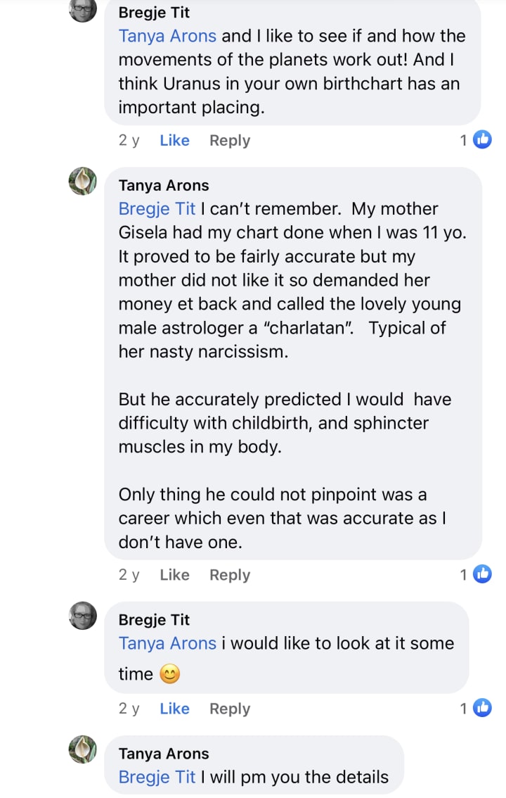
Task: Open author name Bregje Tit above the smiley comment
Action: (154, 620)
